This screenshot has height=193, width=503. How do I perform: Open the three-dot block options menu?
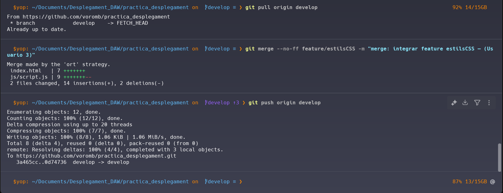click(489, 103)
